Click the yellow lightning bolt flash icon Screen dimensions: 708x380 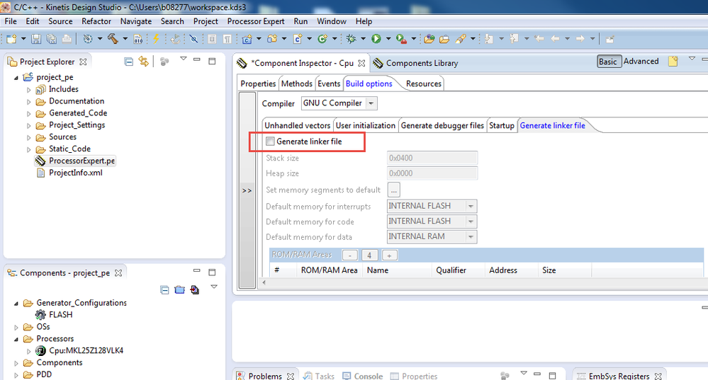click(x=156, y=39)
